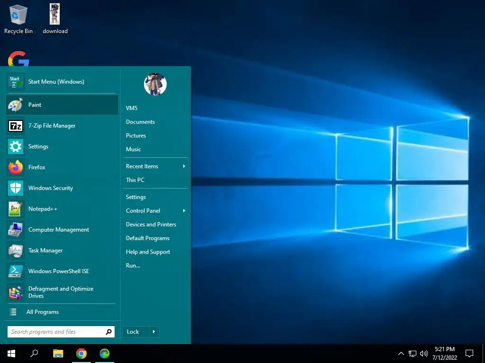Open Music from the start menu

tap(133, 149)
